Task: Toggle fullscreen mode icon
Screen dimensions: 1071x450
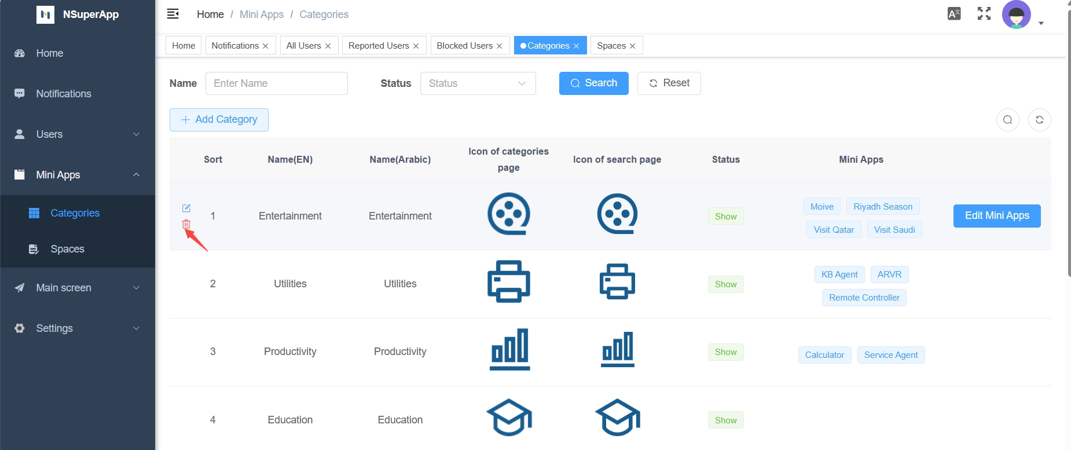Action: click(x=984, y=14)
